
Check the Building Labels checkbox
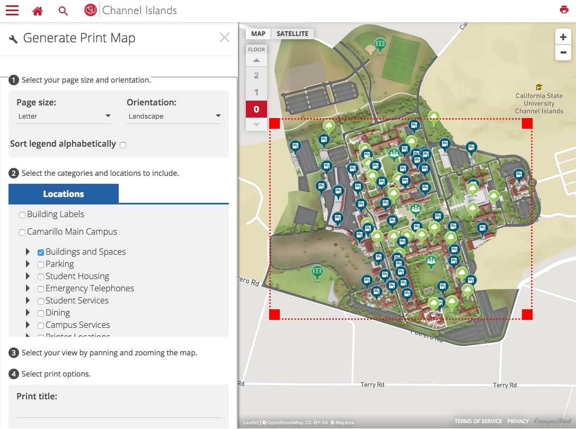22,214
